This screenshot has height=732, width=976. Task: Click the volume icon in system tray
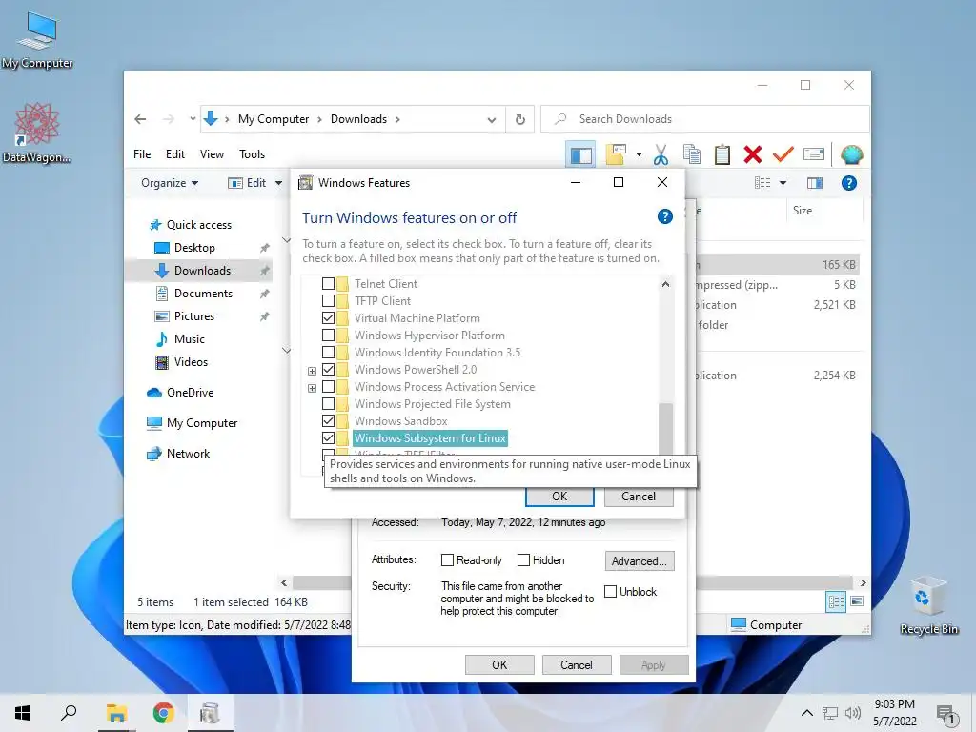[853, 713]
